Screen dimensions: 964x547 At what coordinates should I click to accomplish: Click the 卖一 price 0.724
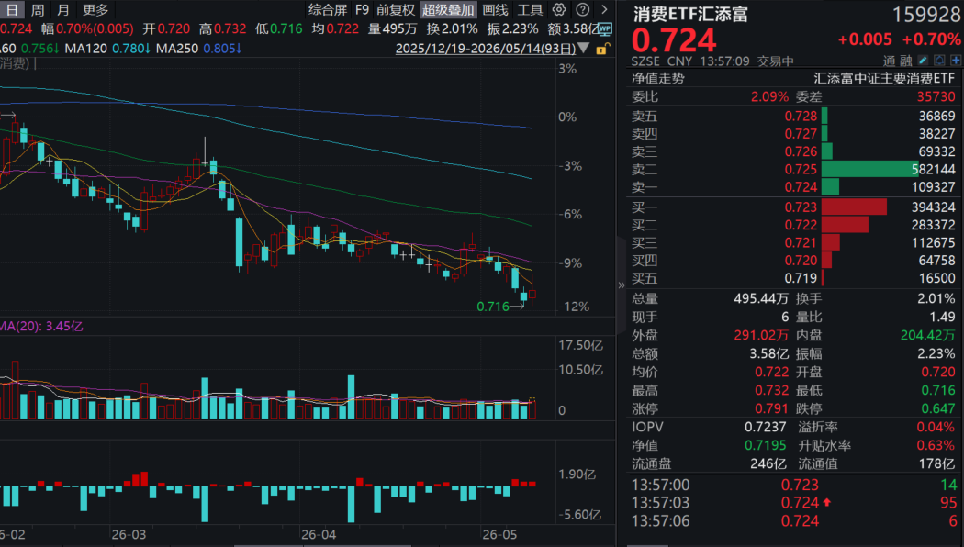click(801, 187)
